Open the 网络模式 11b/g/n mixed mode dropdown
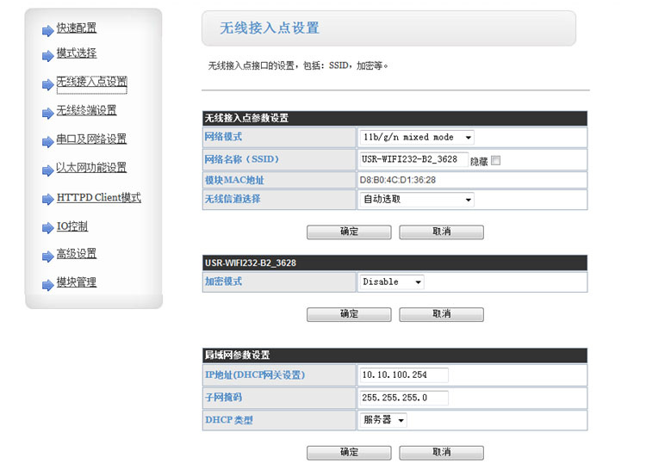646x470 pixels. pos(417,138)
